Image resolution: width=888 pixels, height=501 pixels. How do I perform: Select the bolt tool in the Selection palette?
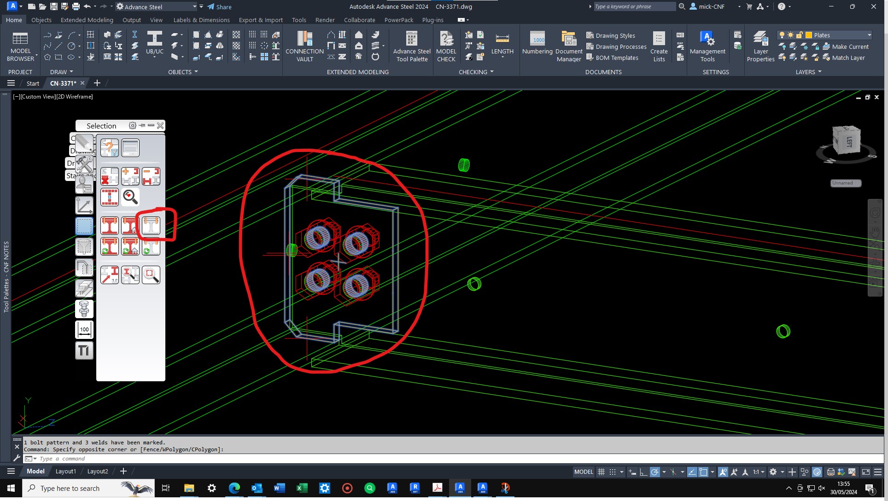pyautogui.click(x=84, y=309)
